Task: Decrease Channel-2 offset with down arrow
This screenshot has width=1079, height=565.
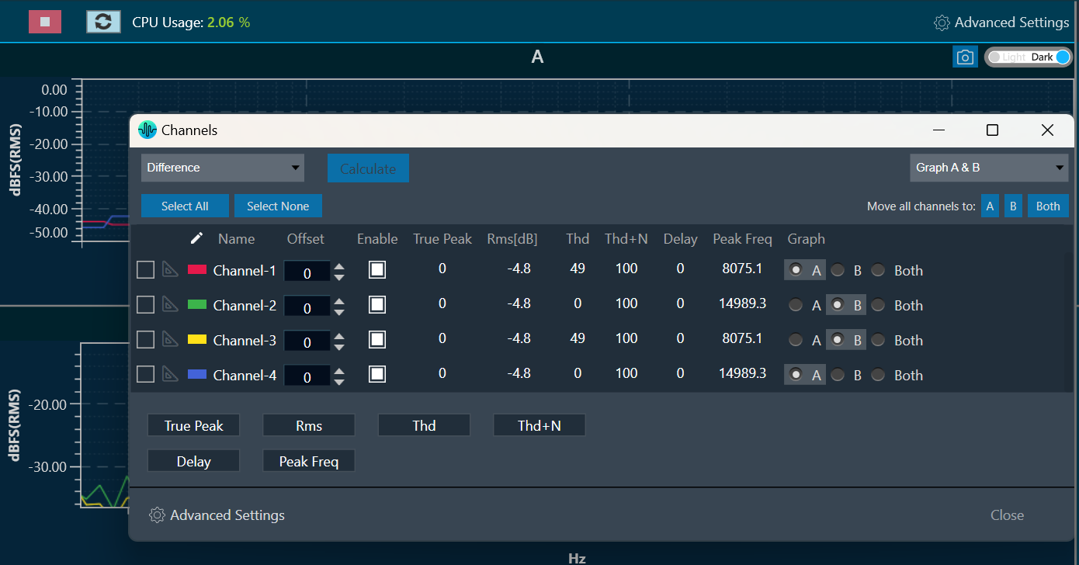Action: pos(339,312)
